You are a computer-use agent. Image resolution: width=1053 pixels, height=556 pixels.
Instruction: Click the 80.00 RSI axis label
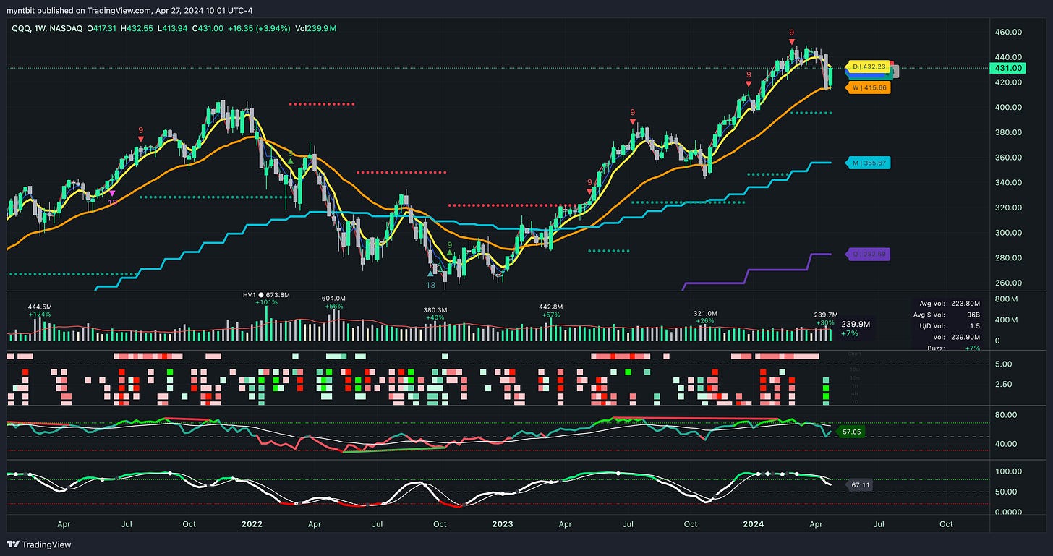click(x=1005, y=415)
